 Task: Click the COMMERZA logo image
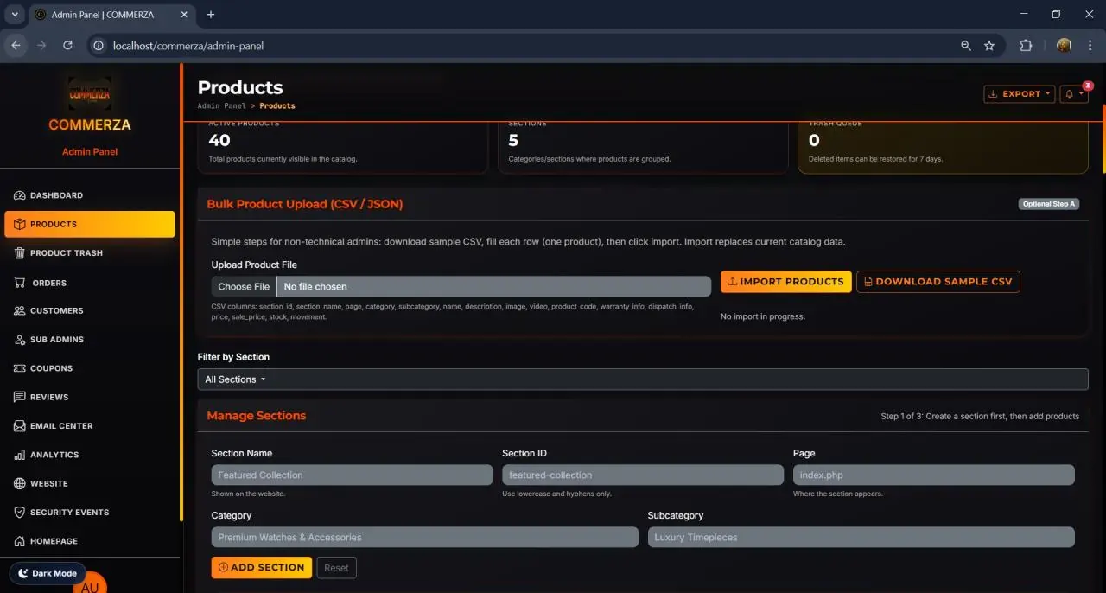coord(90,93)
